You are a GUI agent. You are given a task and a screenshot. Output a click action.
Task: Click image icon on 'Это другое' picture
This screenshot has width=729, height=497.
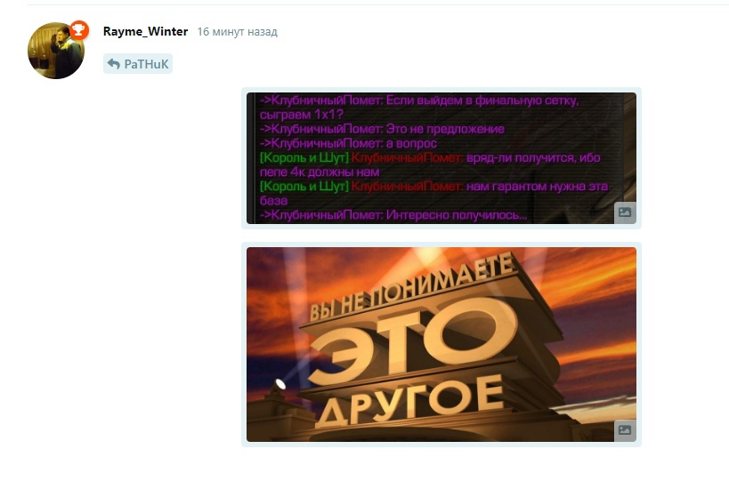pyautogui.click(x=625, y=430)
